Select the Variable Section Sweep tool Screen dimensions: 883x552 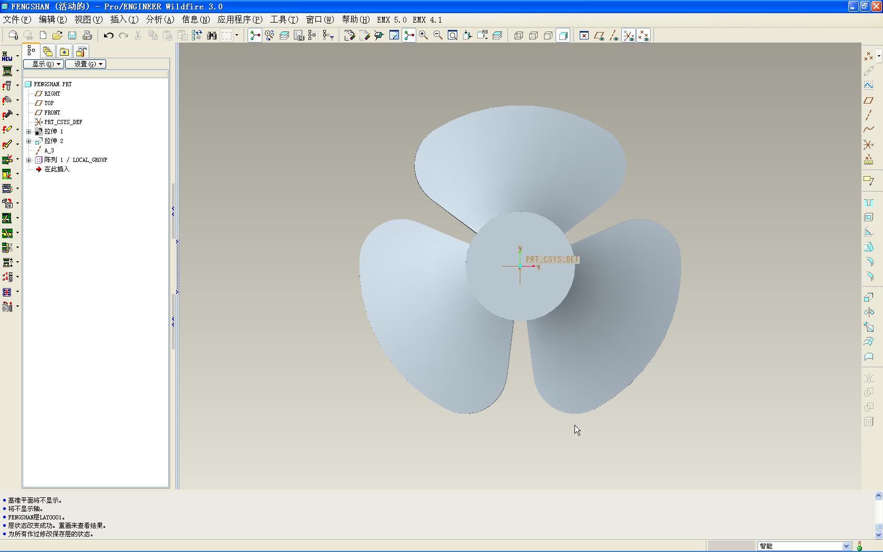click(x=868, y=327)
